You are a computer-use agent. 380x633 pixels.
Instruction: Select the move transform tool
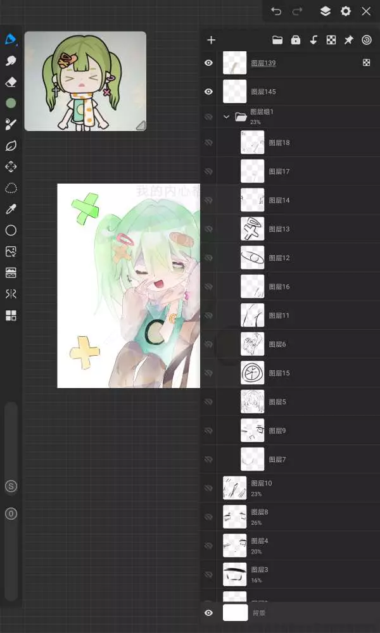(x=11, y=166)
